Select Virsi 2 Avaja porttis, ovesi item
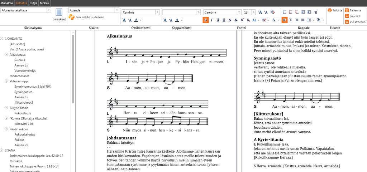Viewport: 367px width, 172px height. (27, 49)
